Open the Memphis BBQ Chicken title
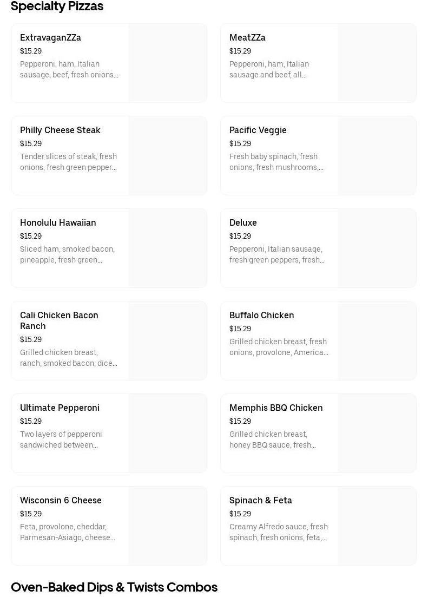 (275, 408)
